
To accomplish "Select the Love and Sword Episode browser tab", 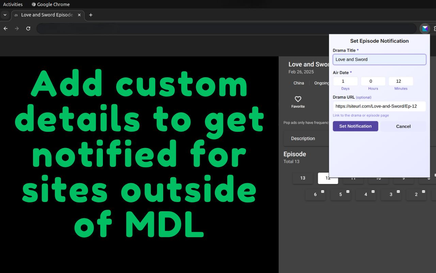I will 47,15.
